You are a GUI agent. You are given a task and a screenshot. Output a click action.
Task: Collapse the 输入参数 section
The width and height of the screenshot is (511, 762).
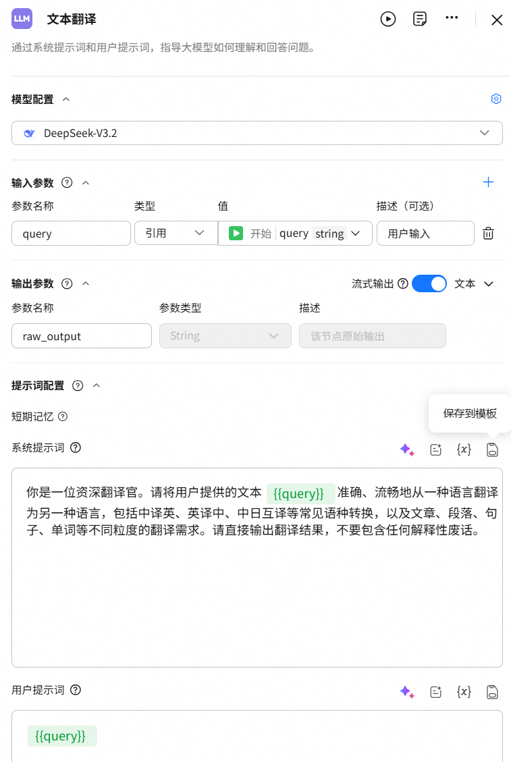click(86, 183)
